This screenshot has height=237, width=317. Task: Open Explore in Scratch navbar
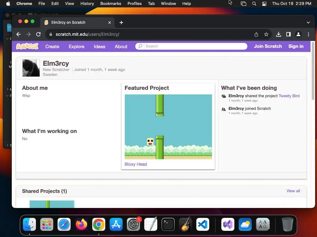click(x=76, y=47)
